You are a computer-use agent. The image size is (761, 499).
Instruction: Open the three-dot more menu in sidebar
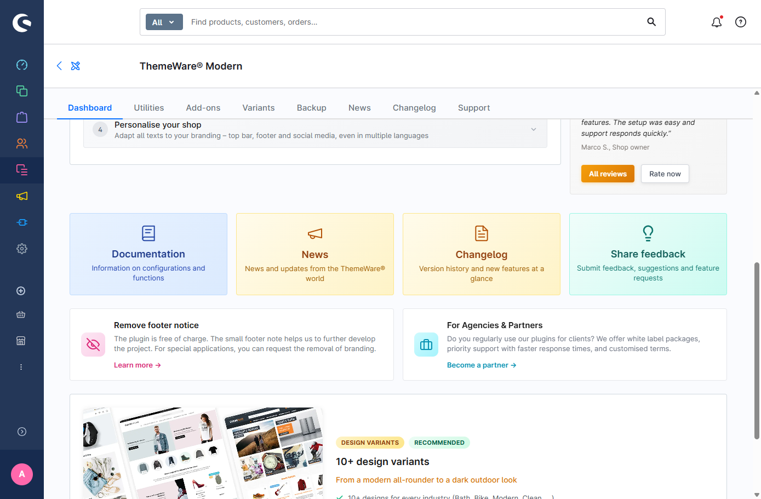point(21,367)
